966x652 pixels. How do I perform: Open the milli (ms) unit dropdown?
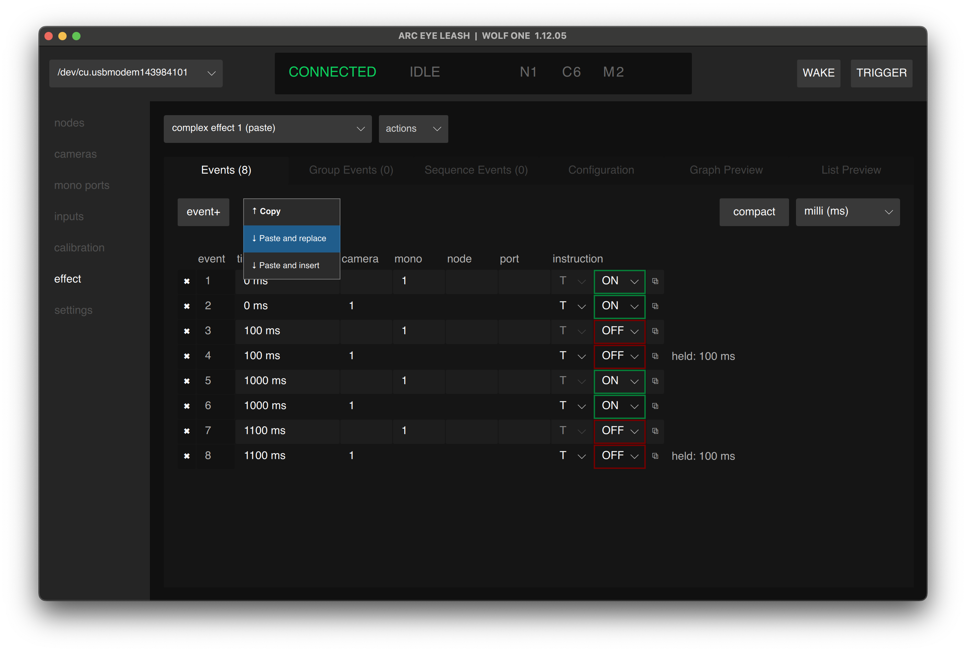[x=847, y=212]
